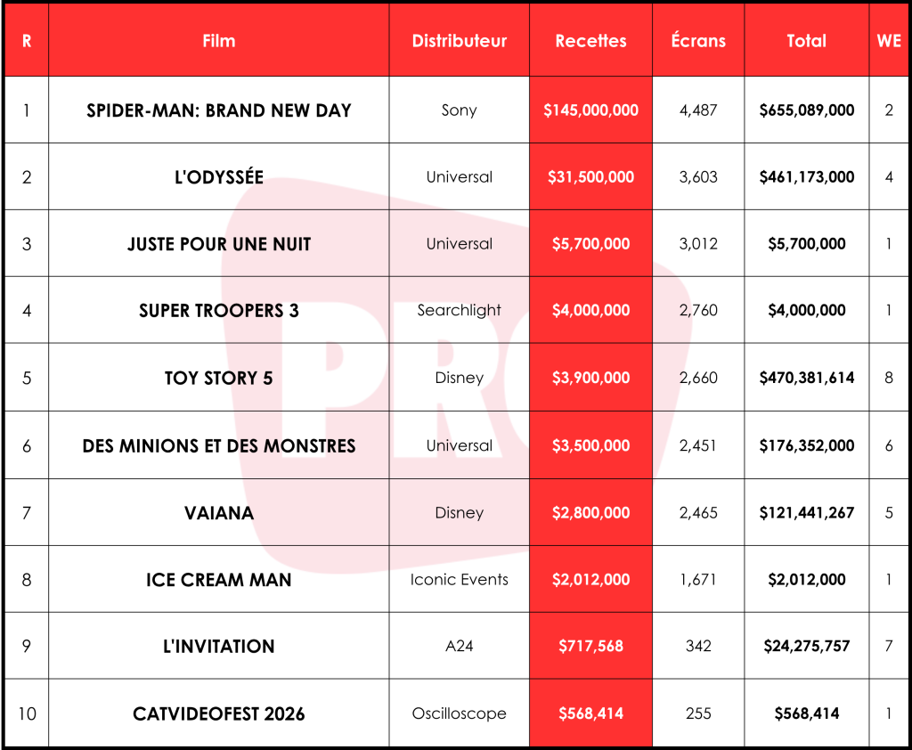912x750 pixels.
Task: Click the $470,381,614 total cell
Action: 806,378
